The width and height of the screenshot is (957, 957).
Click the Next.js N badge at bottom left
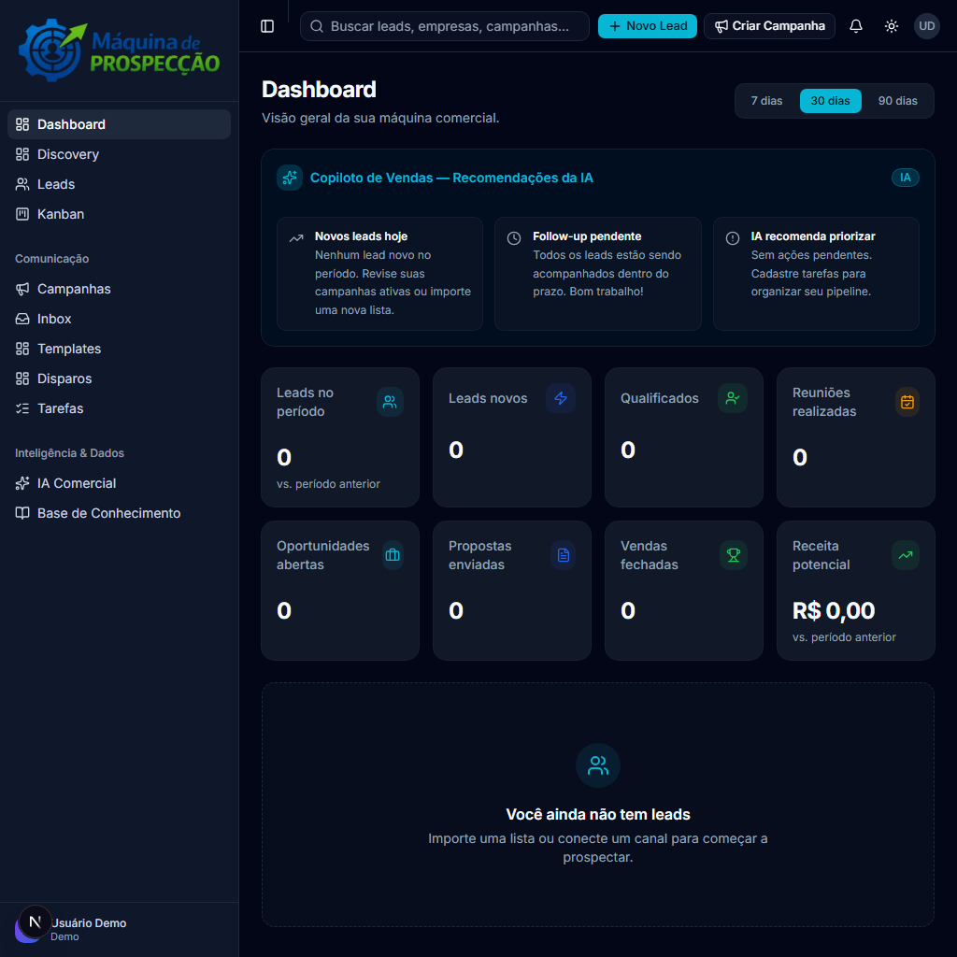coord(35,921)
